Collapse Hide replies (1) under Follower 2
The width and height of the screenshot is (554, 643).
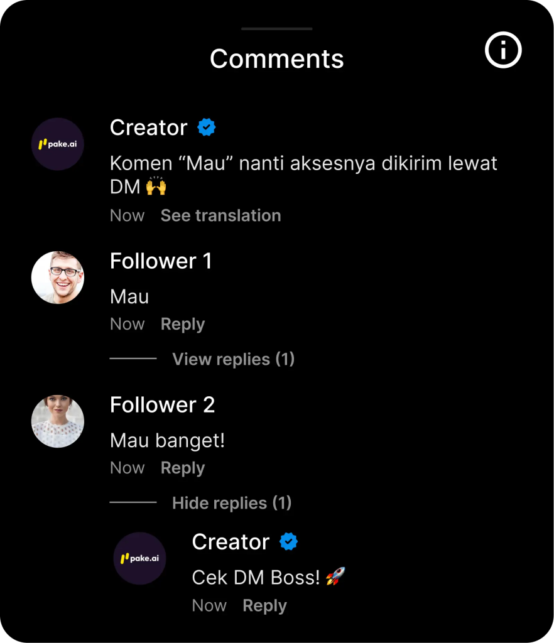point(232,503)
